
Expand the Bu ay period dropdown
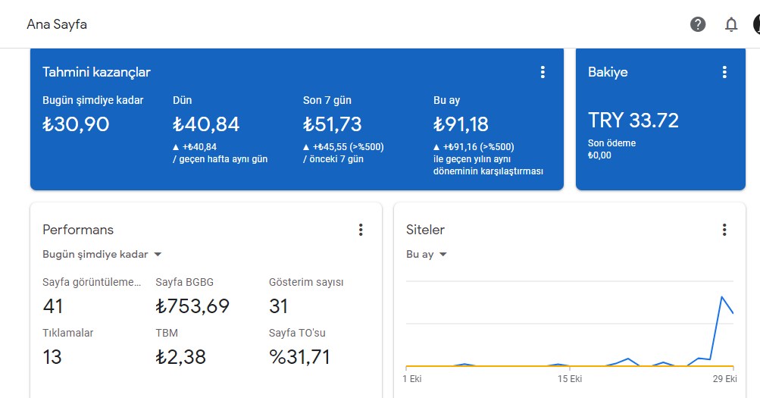coord(427,255)
